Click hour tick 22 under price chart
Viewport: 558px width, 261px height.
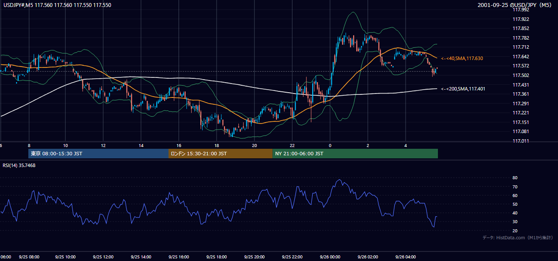click(292, 145)
